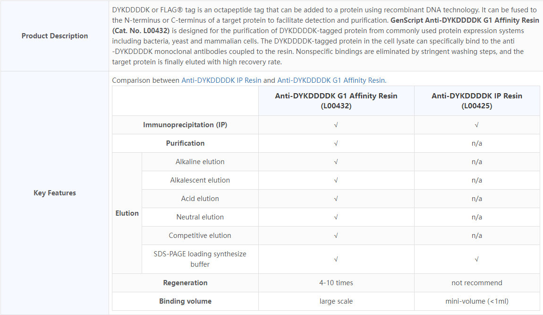Click the Binding volume row header
543x315 pixels.
click(x=185, y=301)
